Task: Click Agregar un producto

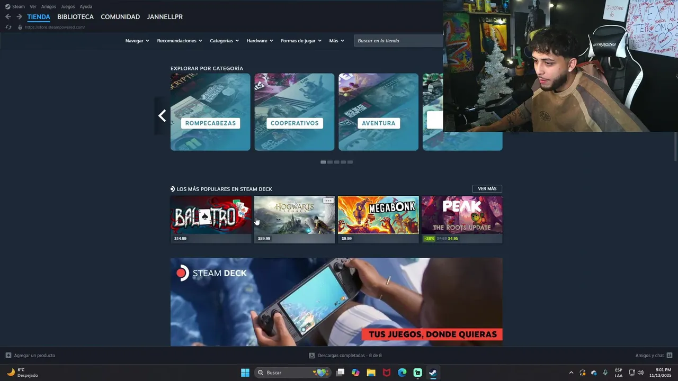Action: tap(34, 356)
